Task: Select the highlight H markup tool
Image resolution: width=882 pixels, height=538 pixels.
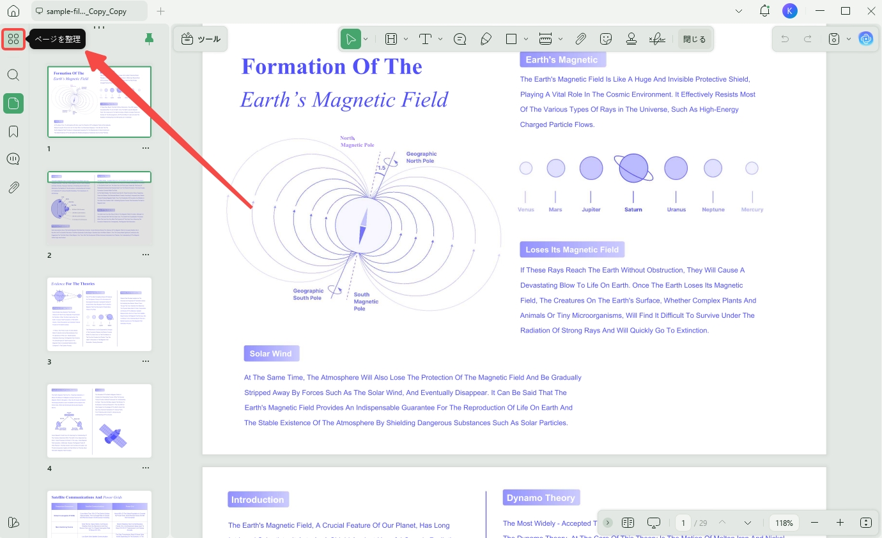Action: [391, 39]
